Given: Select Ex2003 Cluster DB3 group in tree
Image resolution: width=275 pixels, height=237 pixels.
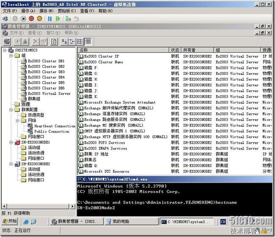Looking at the screenshot, I should pyautogui.click(x=46, y=72).
